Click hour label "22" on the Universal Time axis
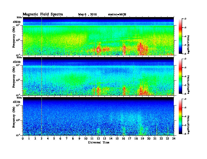The height and width of the screenshot is (159, 207). click(x=161, y=138)
